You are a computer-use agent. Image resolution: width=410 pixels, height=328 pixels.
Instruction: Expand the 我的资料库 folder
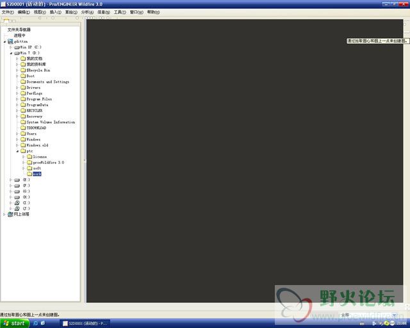17,64
